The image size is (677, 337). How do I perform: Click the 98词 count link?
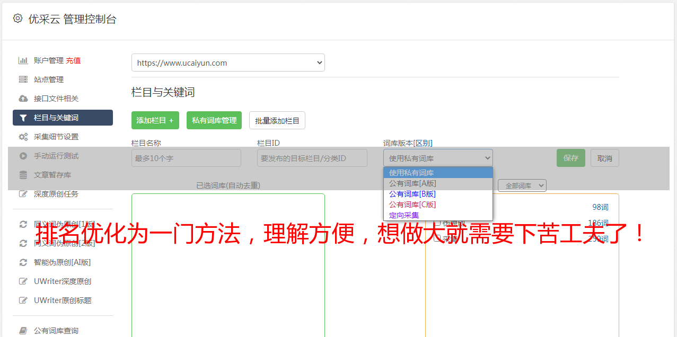pyautogui.click(x=600, y=207)
